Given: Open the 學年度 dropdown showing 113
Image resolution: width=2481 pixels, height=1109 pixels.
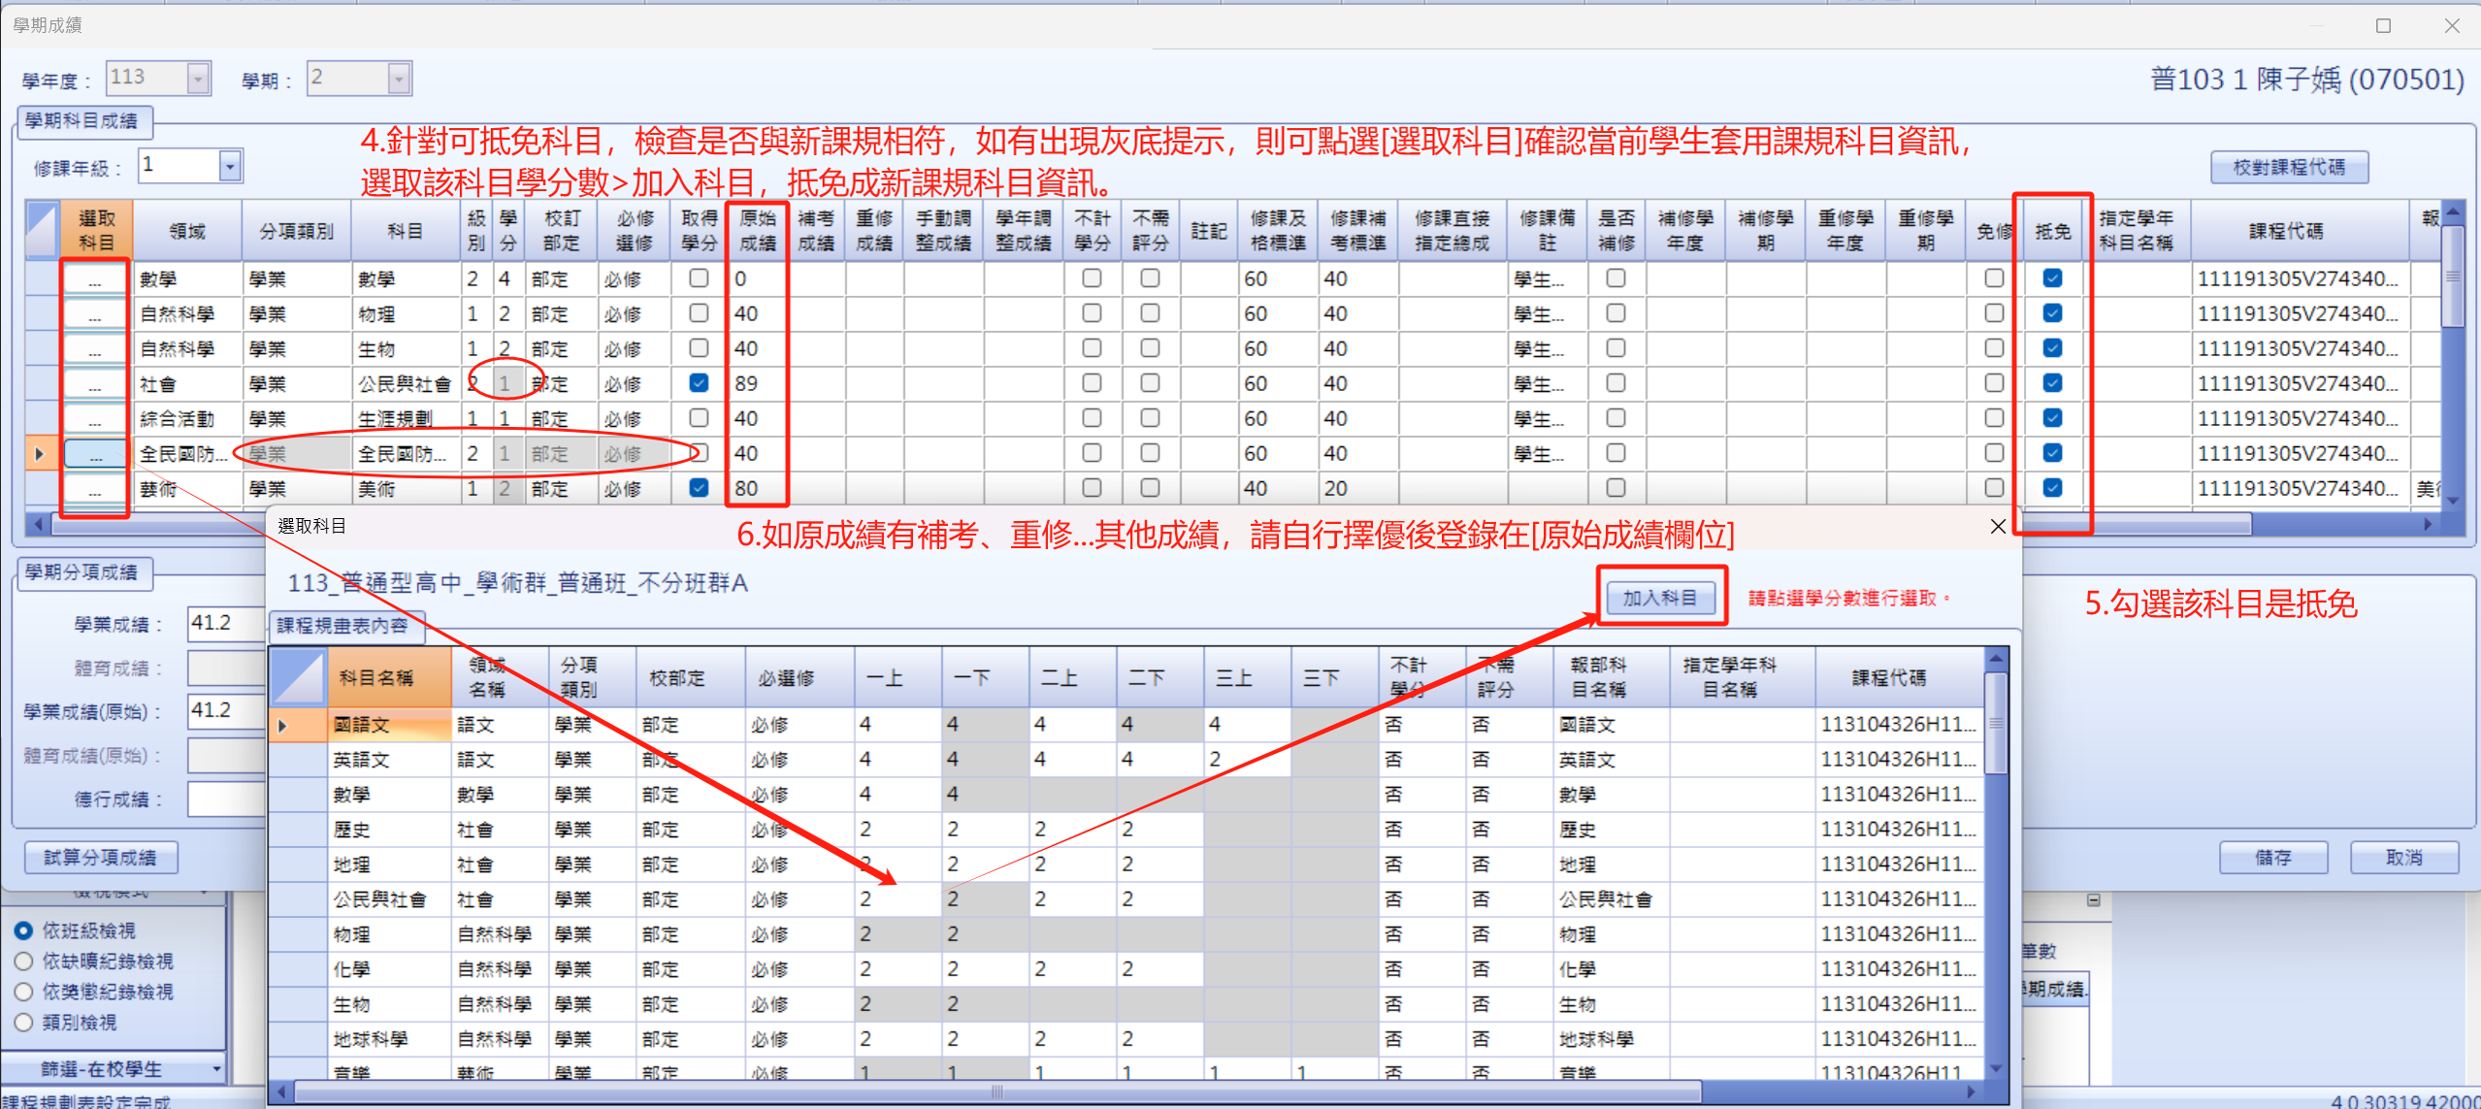Looking at the screenshot, I should pyautogui.click(x=198, y=78).
